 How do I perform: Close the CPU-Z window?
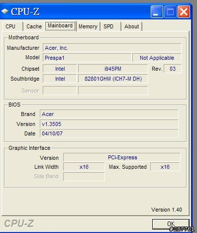tap(184, 12)
